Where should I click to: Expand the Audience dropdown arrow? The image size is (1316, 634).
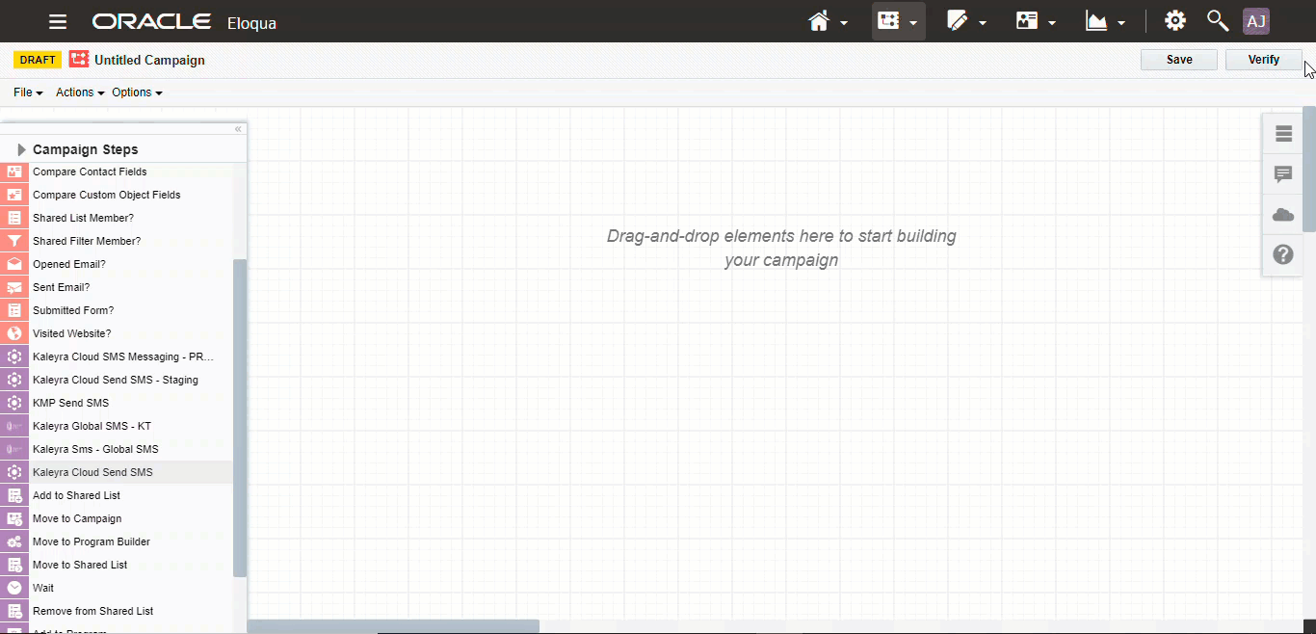[x=1052, y=23]
